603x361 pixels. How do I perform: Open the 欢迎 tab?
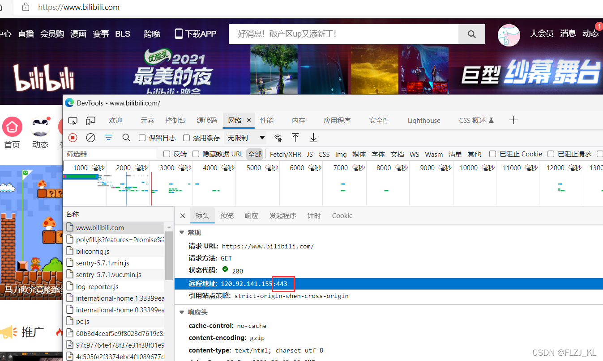[115, 121]
